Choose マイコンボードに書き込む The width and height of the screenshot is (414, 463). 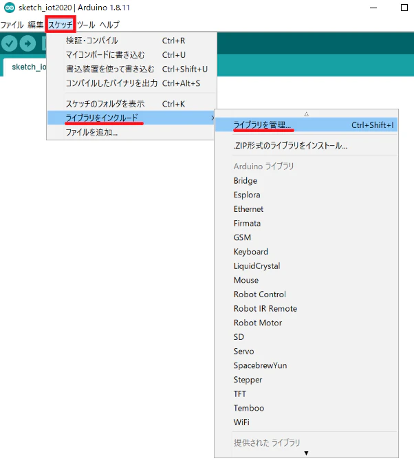coord(132,54)
